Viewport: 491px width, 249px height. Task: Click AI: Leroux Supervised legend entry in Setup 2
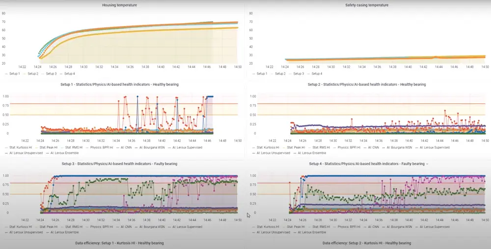pos(434,147)
